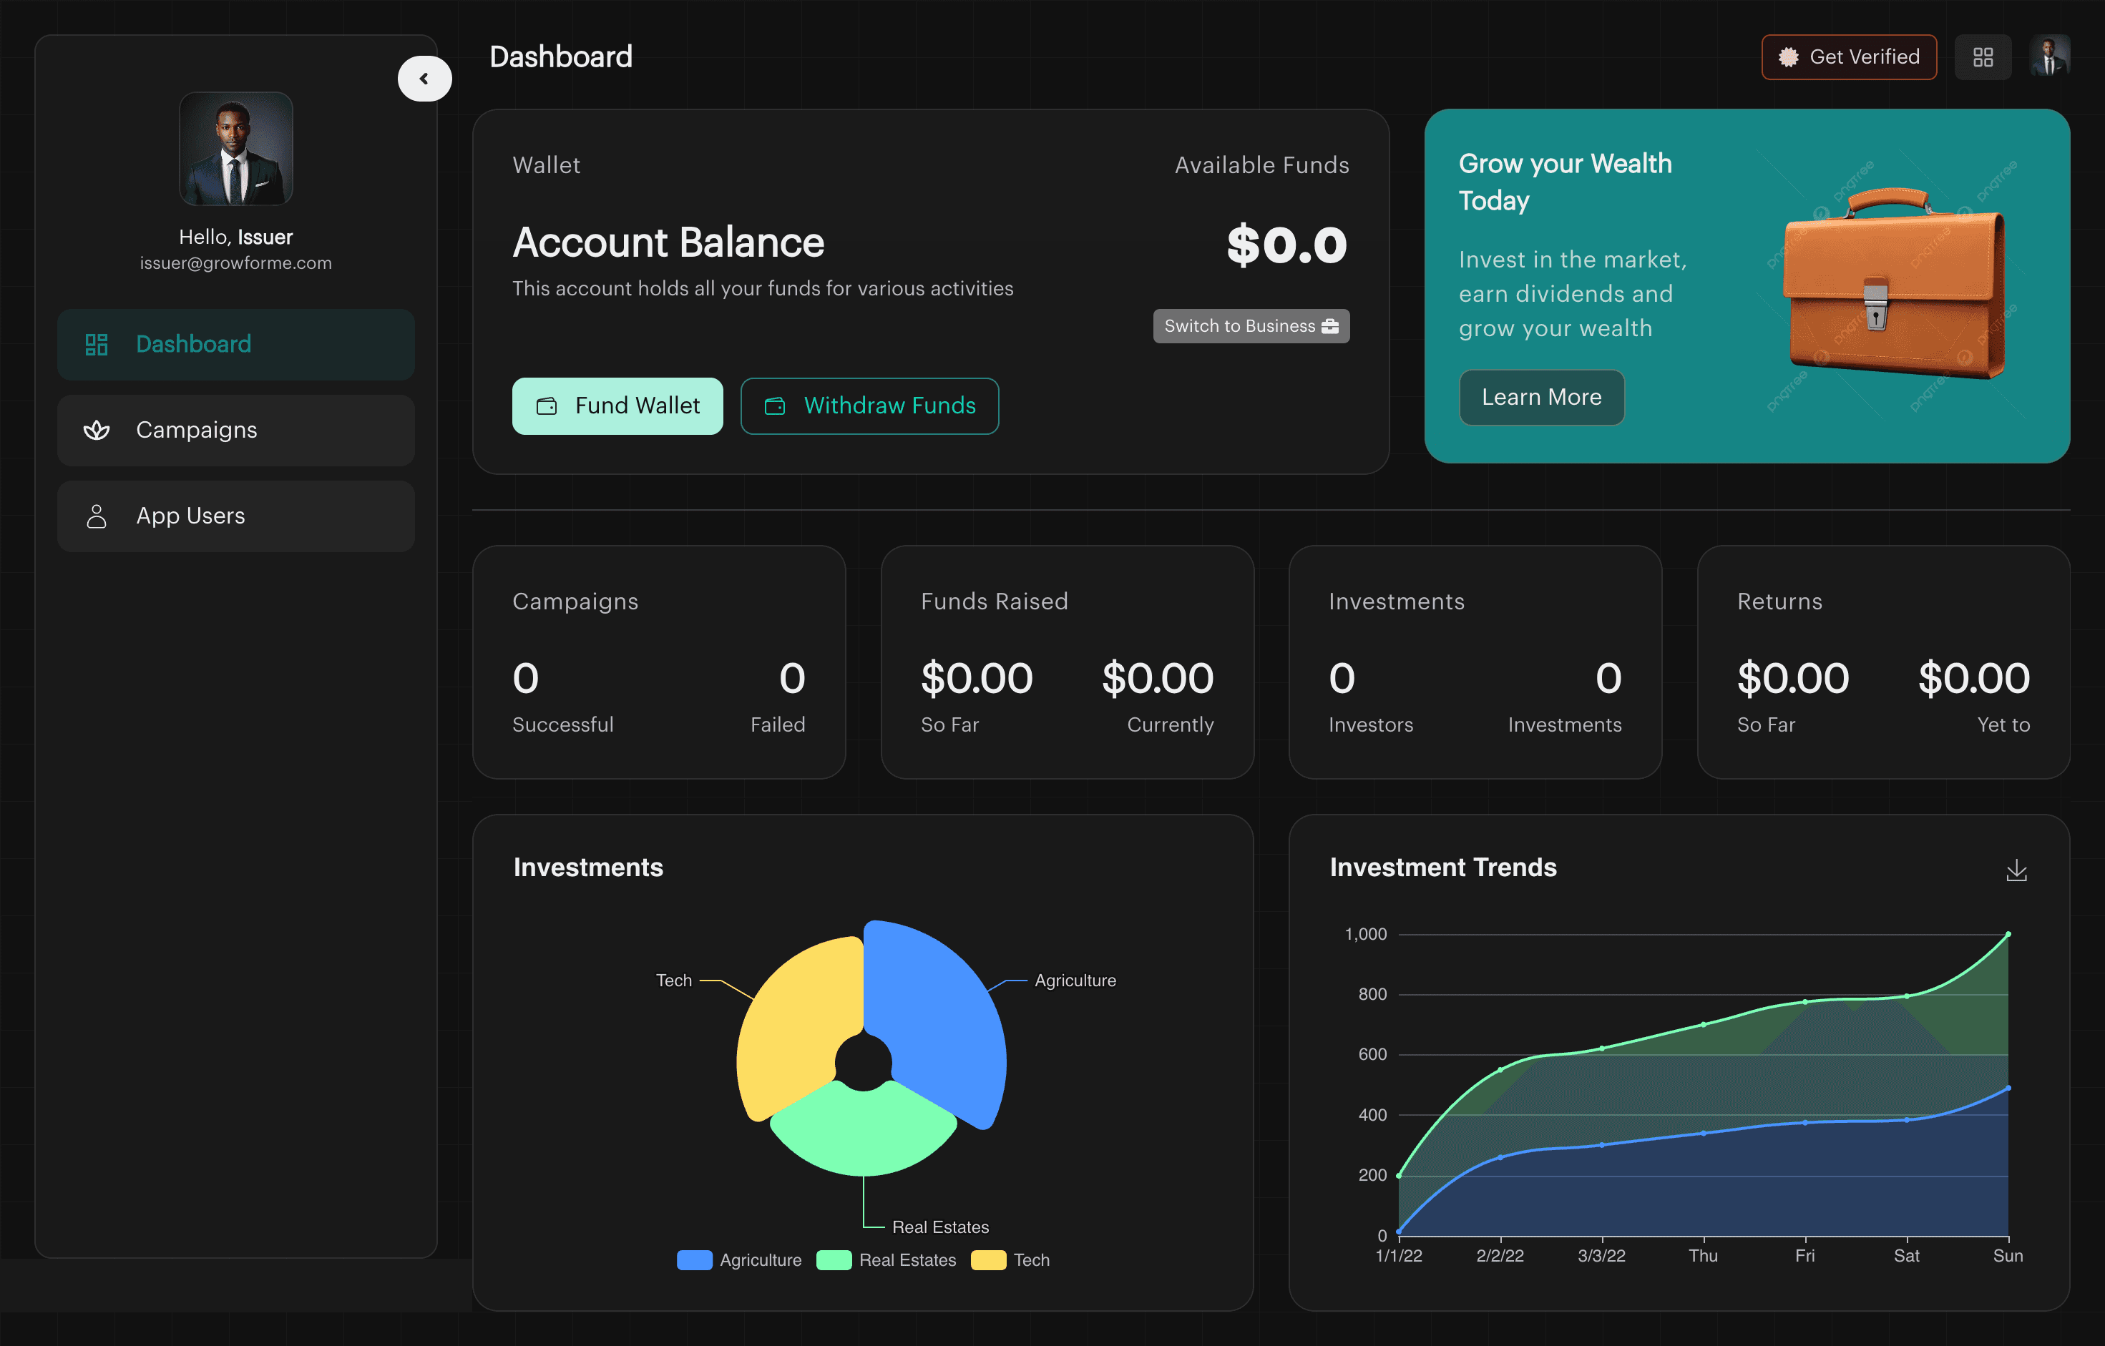Viewport: 2105px width, 1346px height.
Task: Click the briefcase icon on Switch to Business
Action: click(1332, 325)
